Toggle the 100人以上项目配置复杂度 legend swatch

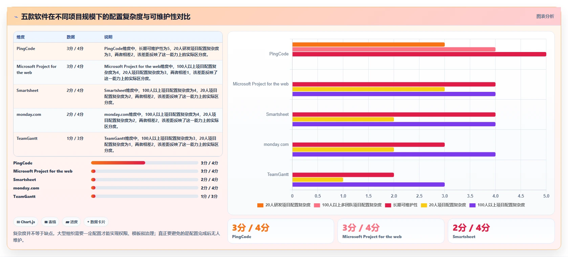[473, 205]
